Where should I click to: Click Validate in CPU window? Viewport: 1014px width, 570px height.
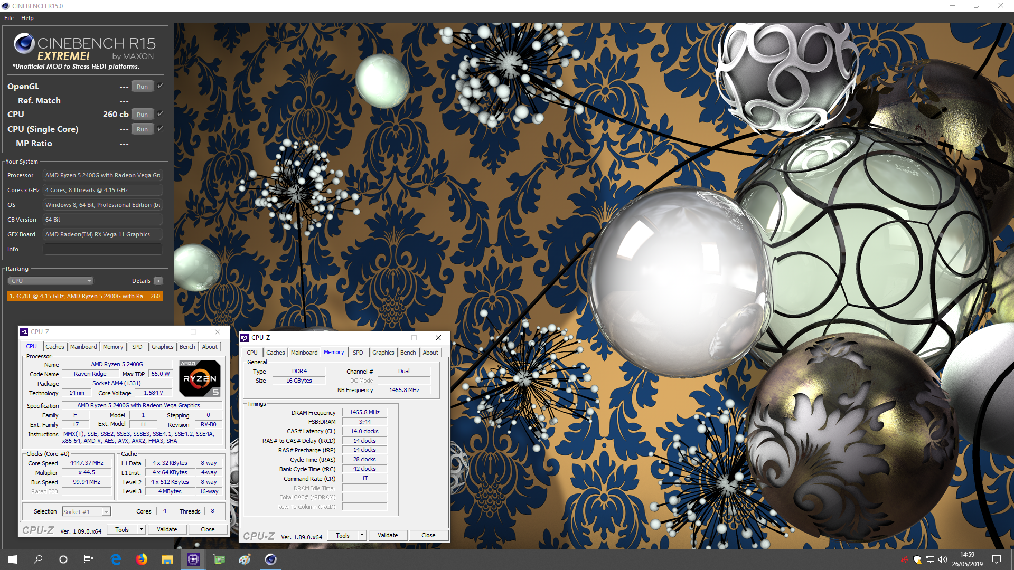click(x=167, y=529)
